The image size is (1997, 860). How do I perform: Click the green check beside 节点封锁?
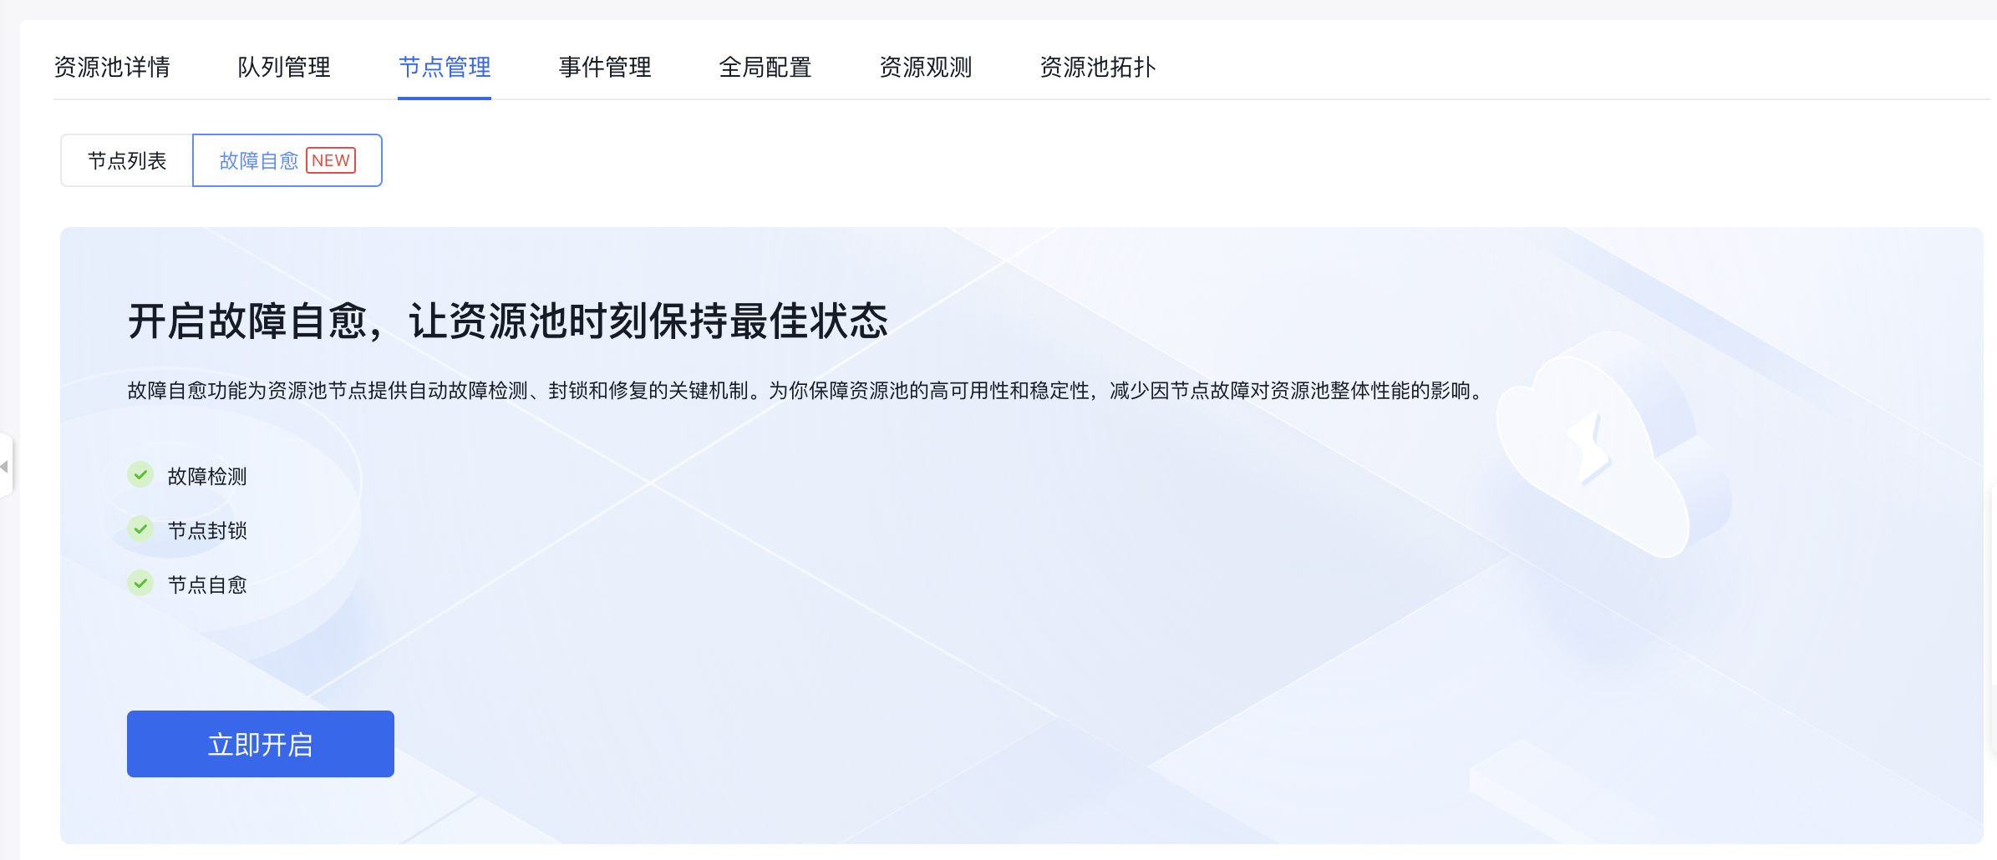pos(140,529)
